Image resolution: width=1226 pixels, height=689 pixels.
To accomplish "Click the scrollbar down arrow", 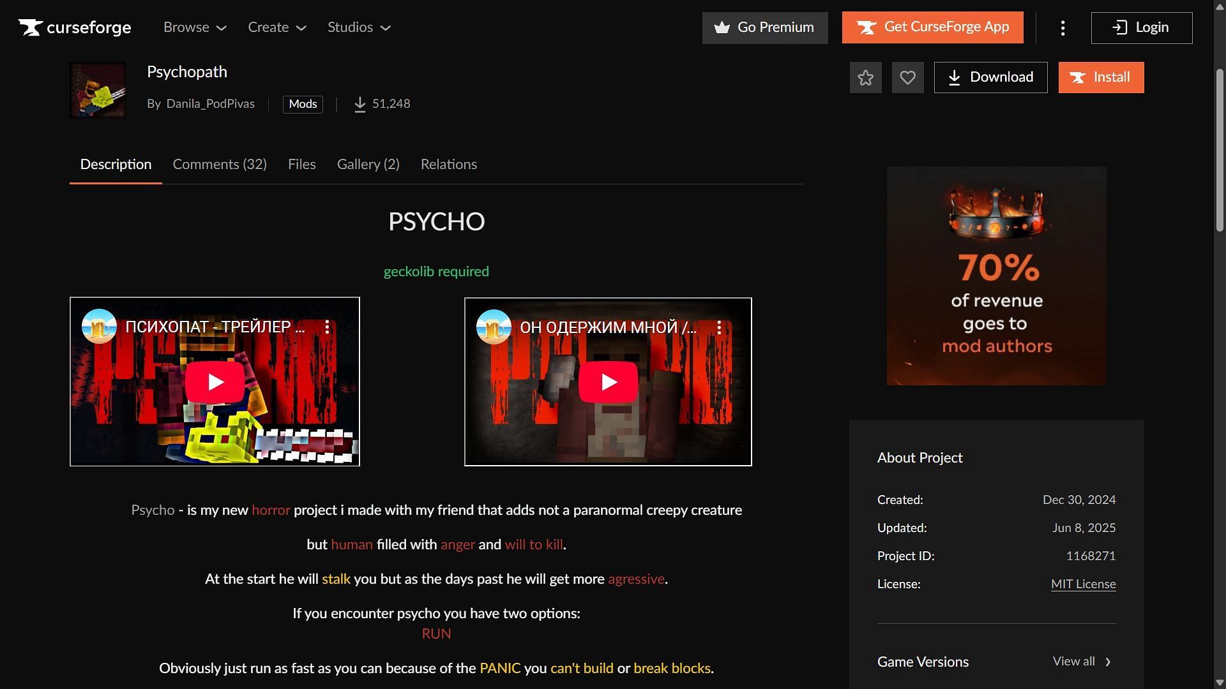I will pos(1220,683).
